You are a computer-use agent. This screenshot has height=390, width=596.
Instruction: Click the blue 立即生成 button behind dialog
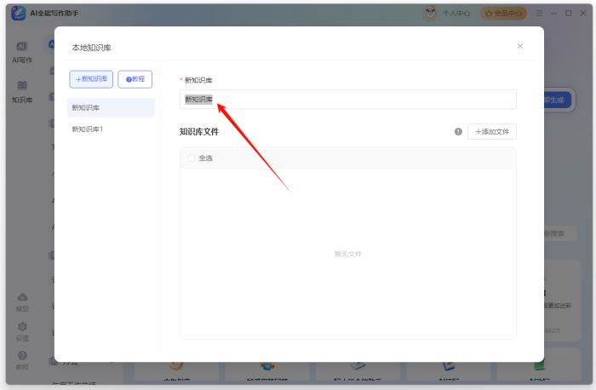click(x=557, y=100)
